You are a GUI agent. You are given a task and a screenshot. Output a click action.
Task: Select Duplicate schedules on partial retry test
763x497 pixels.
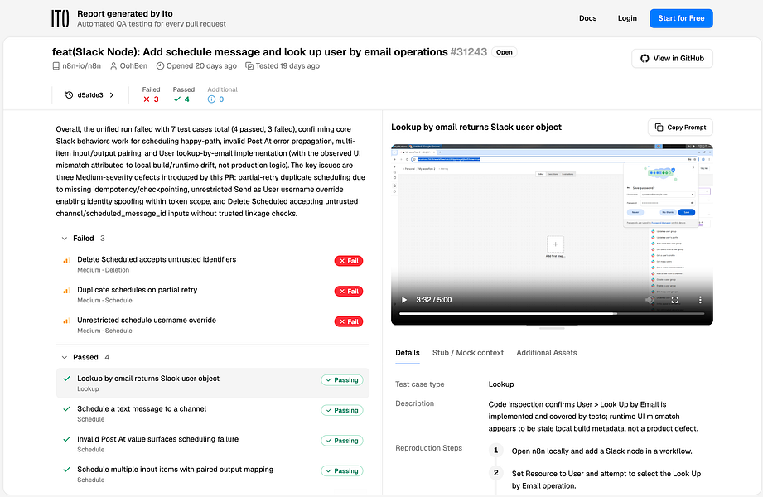213,295
